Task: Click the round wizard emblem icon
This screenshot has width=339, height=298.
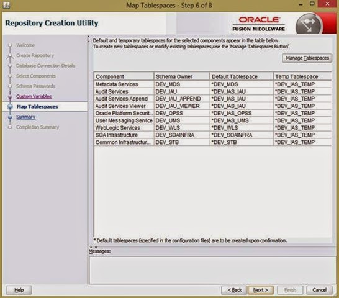Action: tap(309, 24)
